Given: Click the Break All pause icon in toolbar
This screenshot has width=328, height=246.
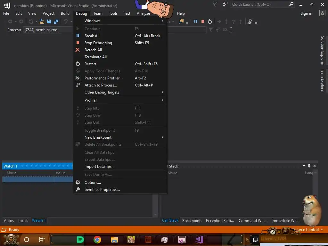Looking at the screenshot, I should tap(196, 21).
